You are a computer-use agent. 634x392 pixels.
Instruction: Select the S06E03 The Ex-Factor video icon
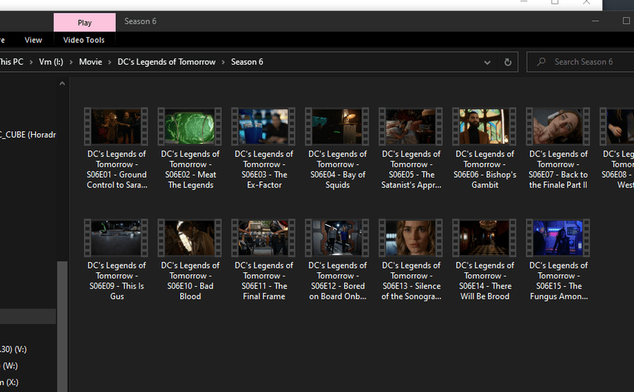[x=263, y=126]
